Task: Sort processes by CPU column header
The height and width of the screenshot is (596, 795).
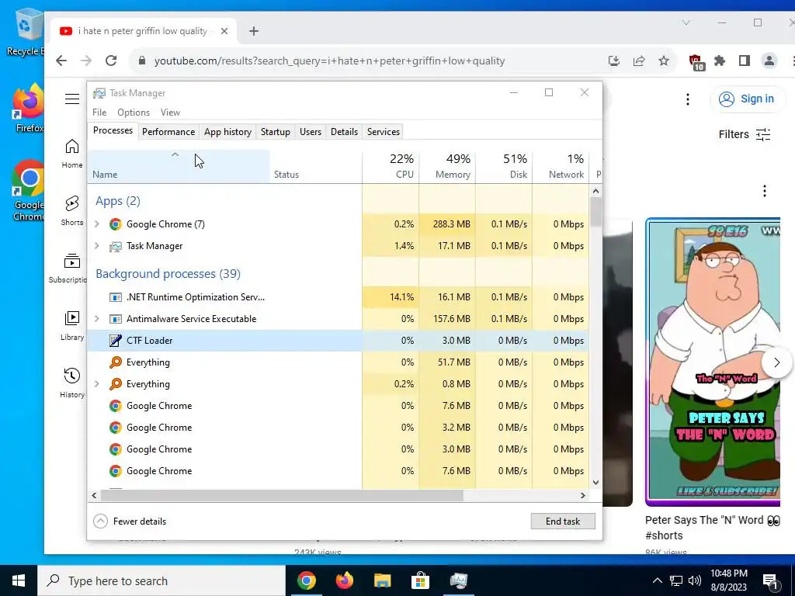Action: point(391,166)
